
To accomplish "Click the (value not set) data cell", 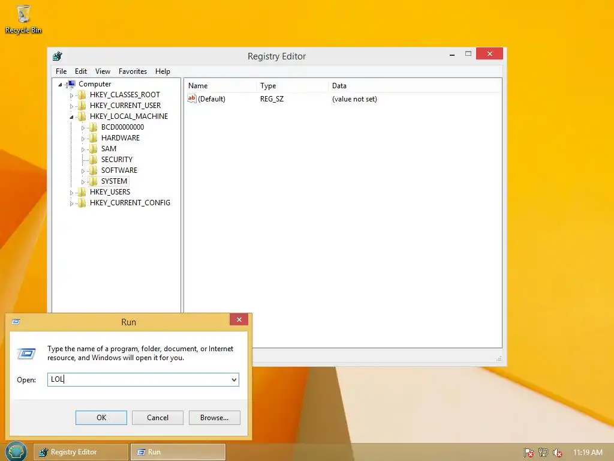I will 354,99.
